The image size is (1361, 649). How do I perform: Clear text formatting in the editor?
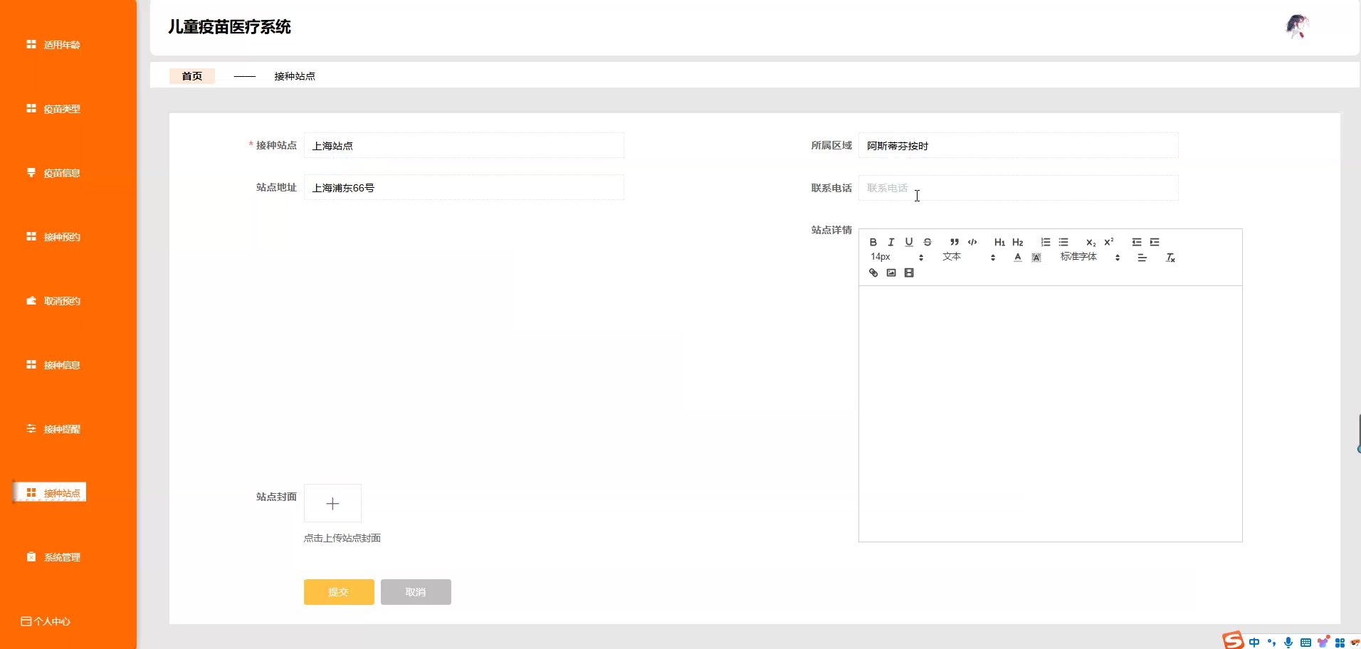[x=1170, y=258]
